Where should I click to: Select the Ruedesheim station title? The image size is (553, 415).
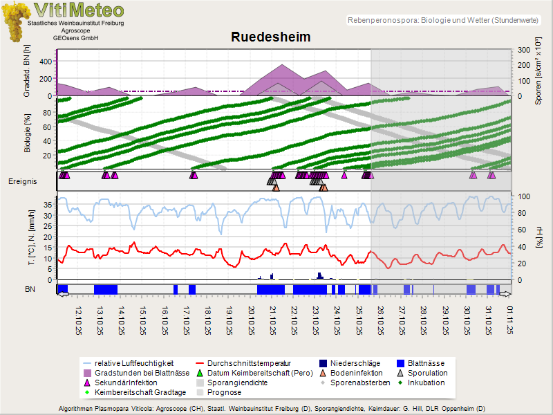pyautogui.click(x=270, y=37)
